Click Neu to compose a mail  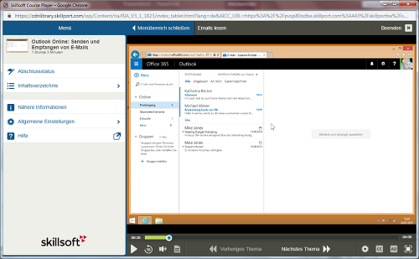coord(142,75)
